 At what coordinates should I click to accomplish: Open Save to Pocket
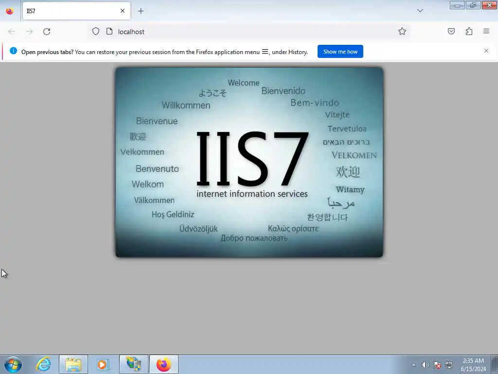pos(451,31)
